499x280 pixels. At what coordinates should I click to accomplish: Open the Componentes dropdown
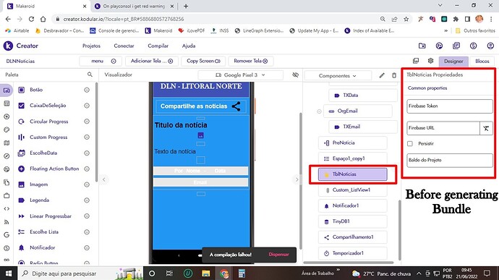pos(338,76)
